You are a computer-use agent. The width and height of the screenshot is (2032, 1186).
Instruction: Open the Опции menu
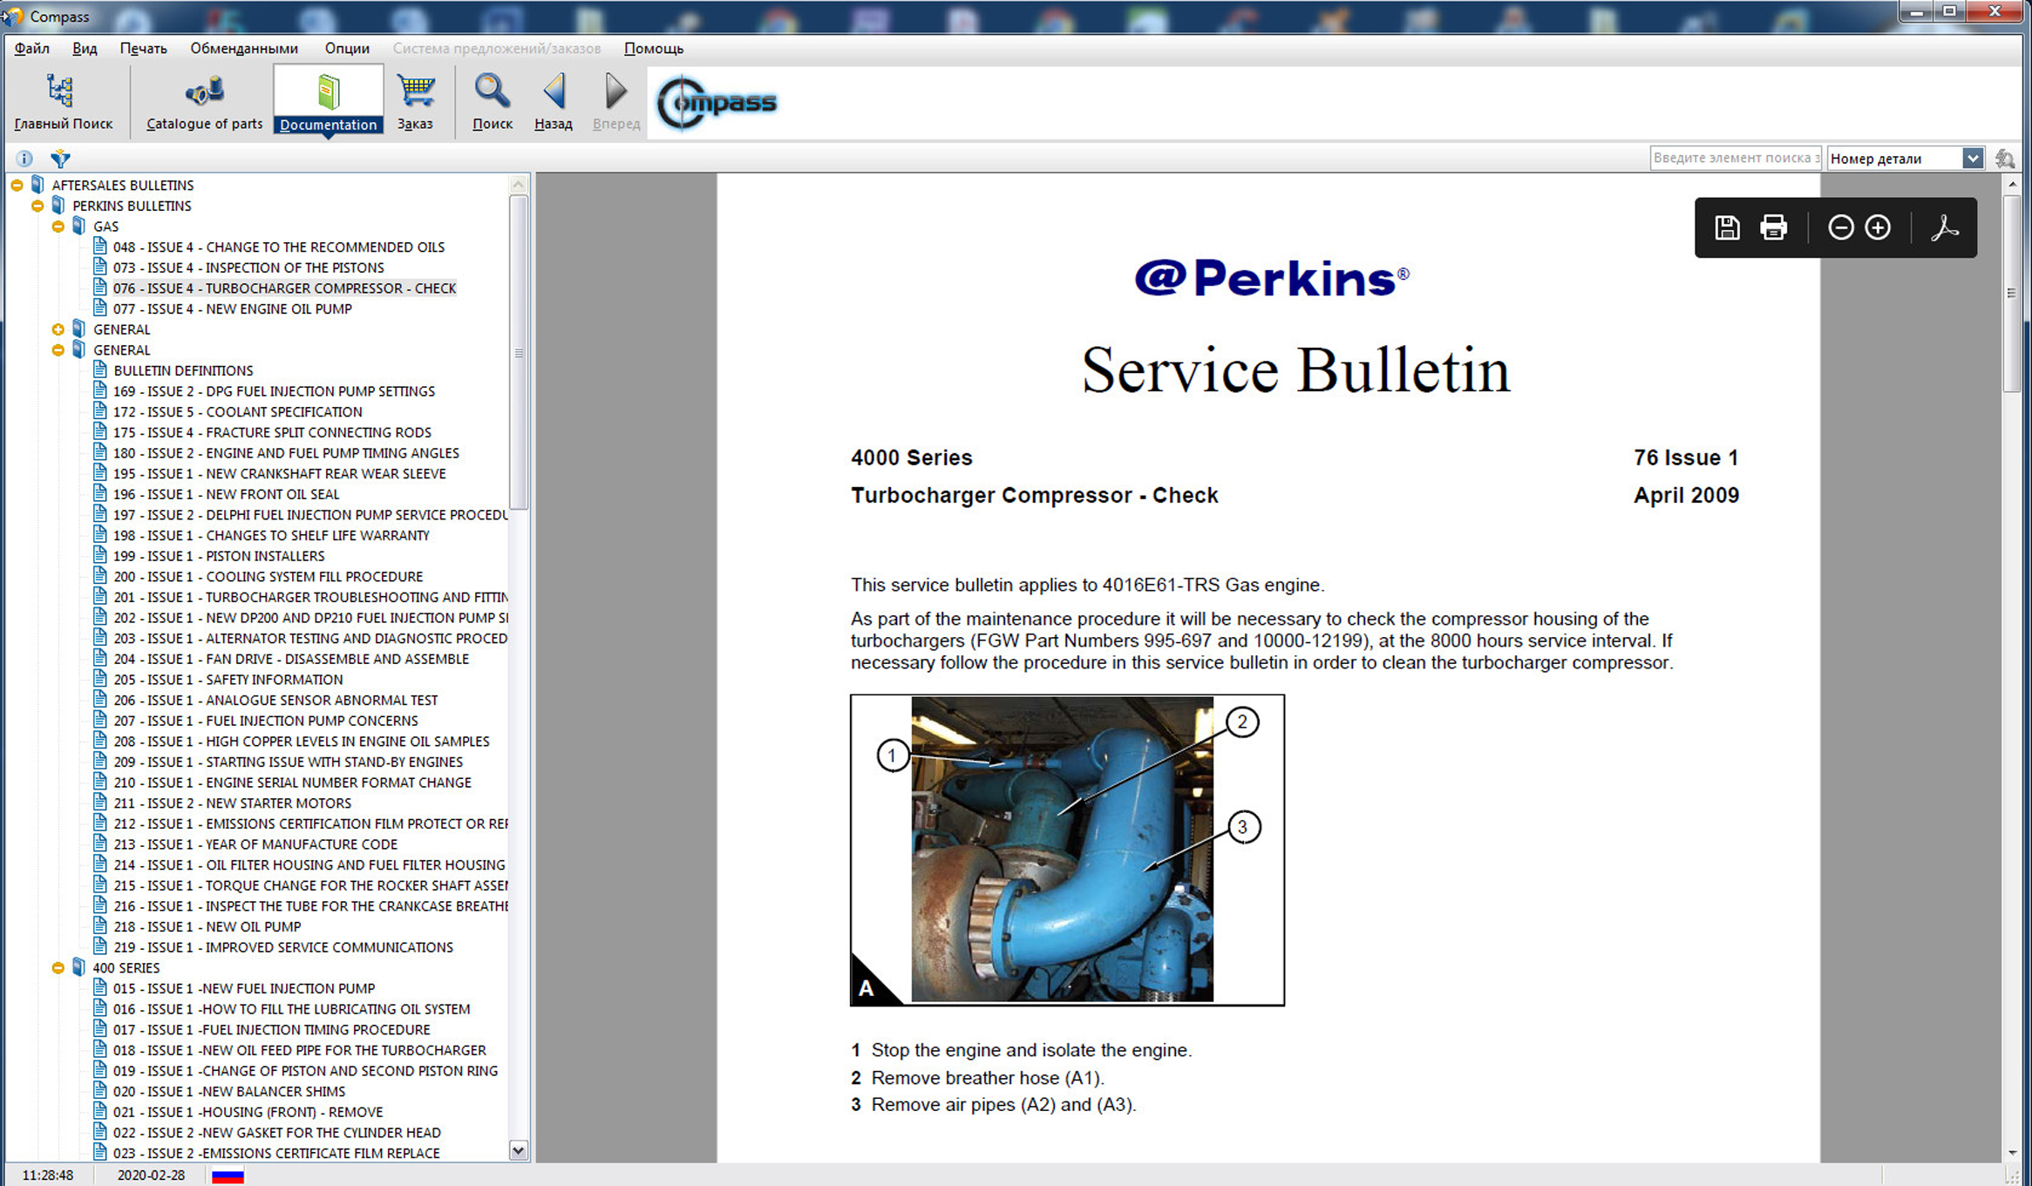coord(347,49)
